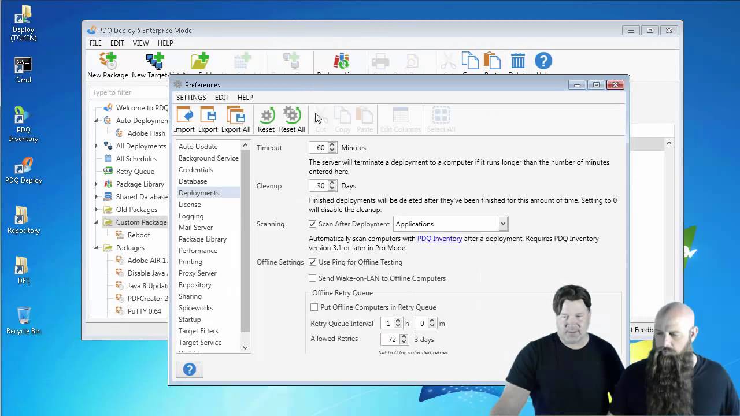Screen dimensions: 740x416
Task: Open help with the blue question-mark button
Action: 190,369
